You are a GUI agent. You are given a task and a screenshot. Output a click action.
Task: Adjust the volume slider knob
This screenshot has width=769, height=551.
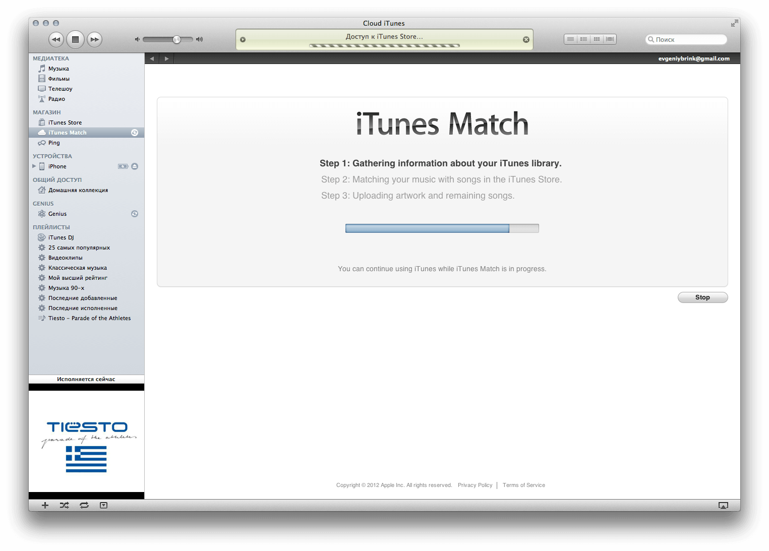(176, 39)
